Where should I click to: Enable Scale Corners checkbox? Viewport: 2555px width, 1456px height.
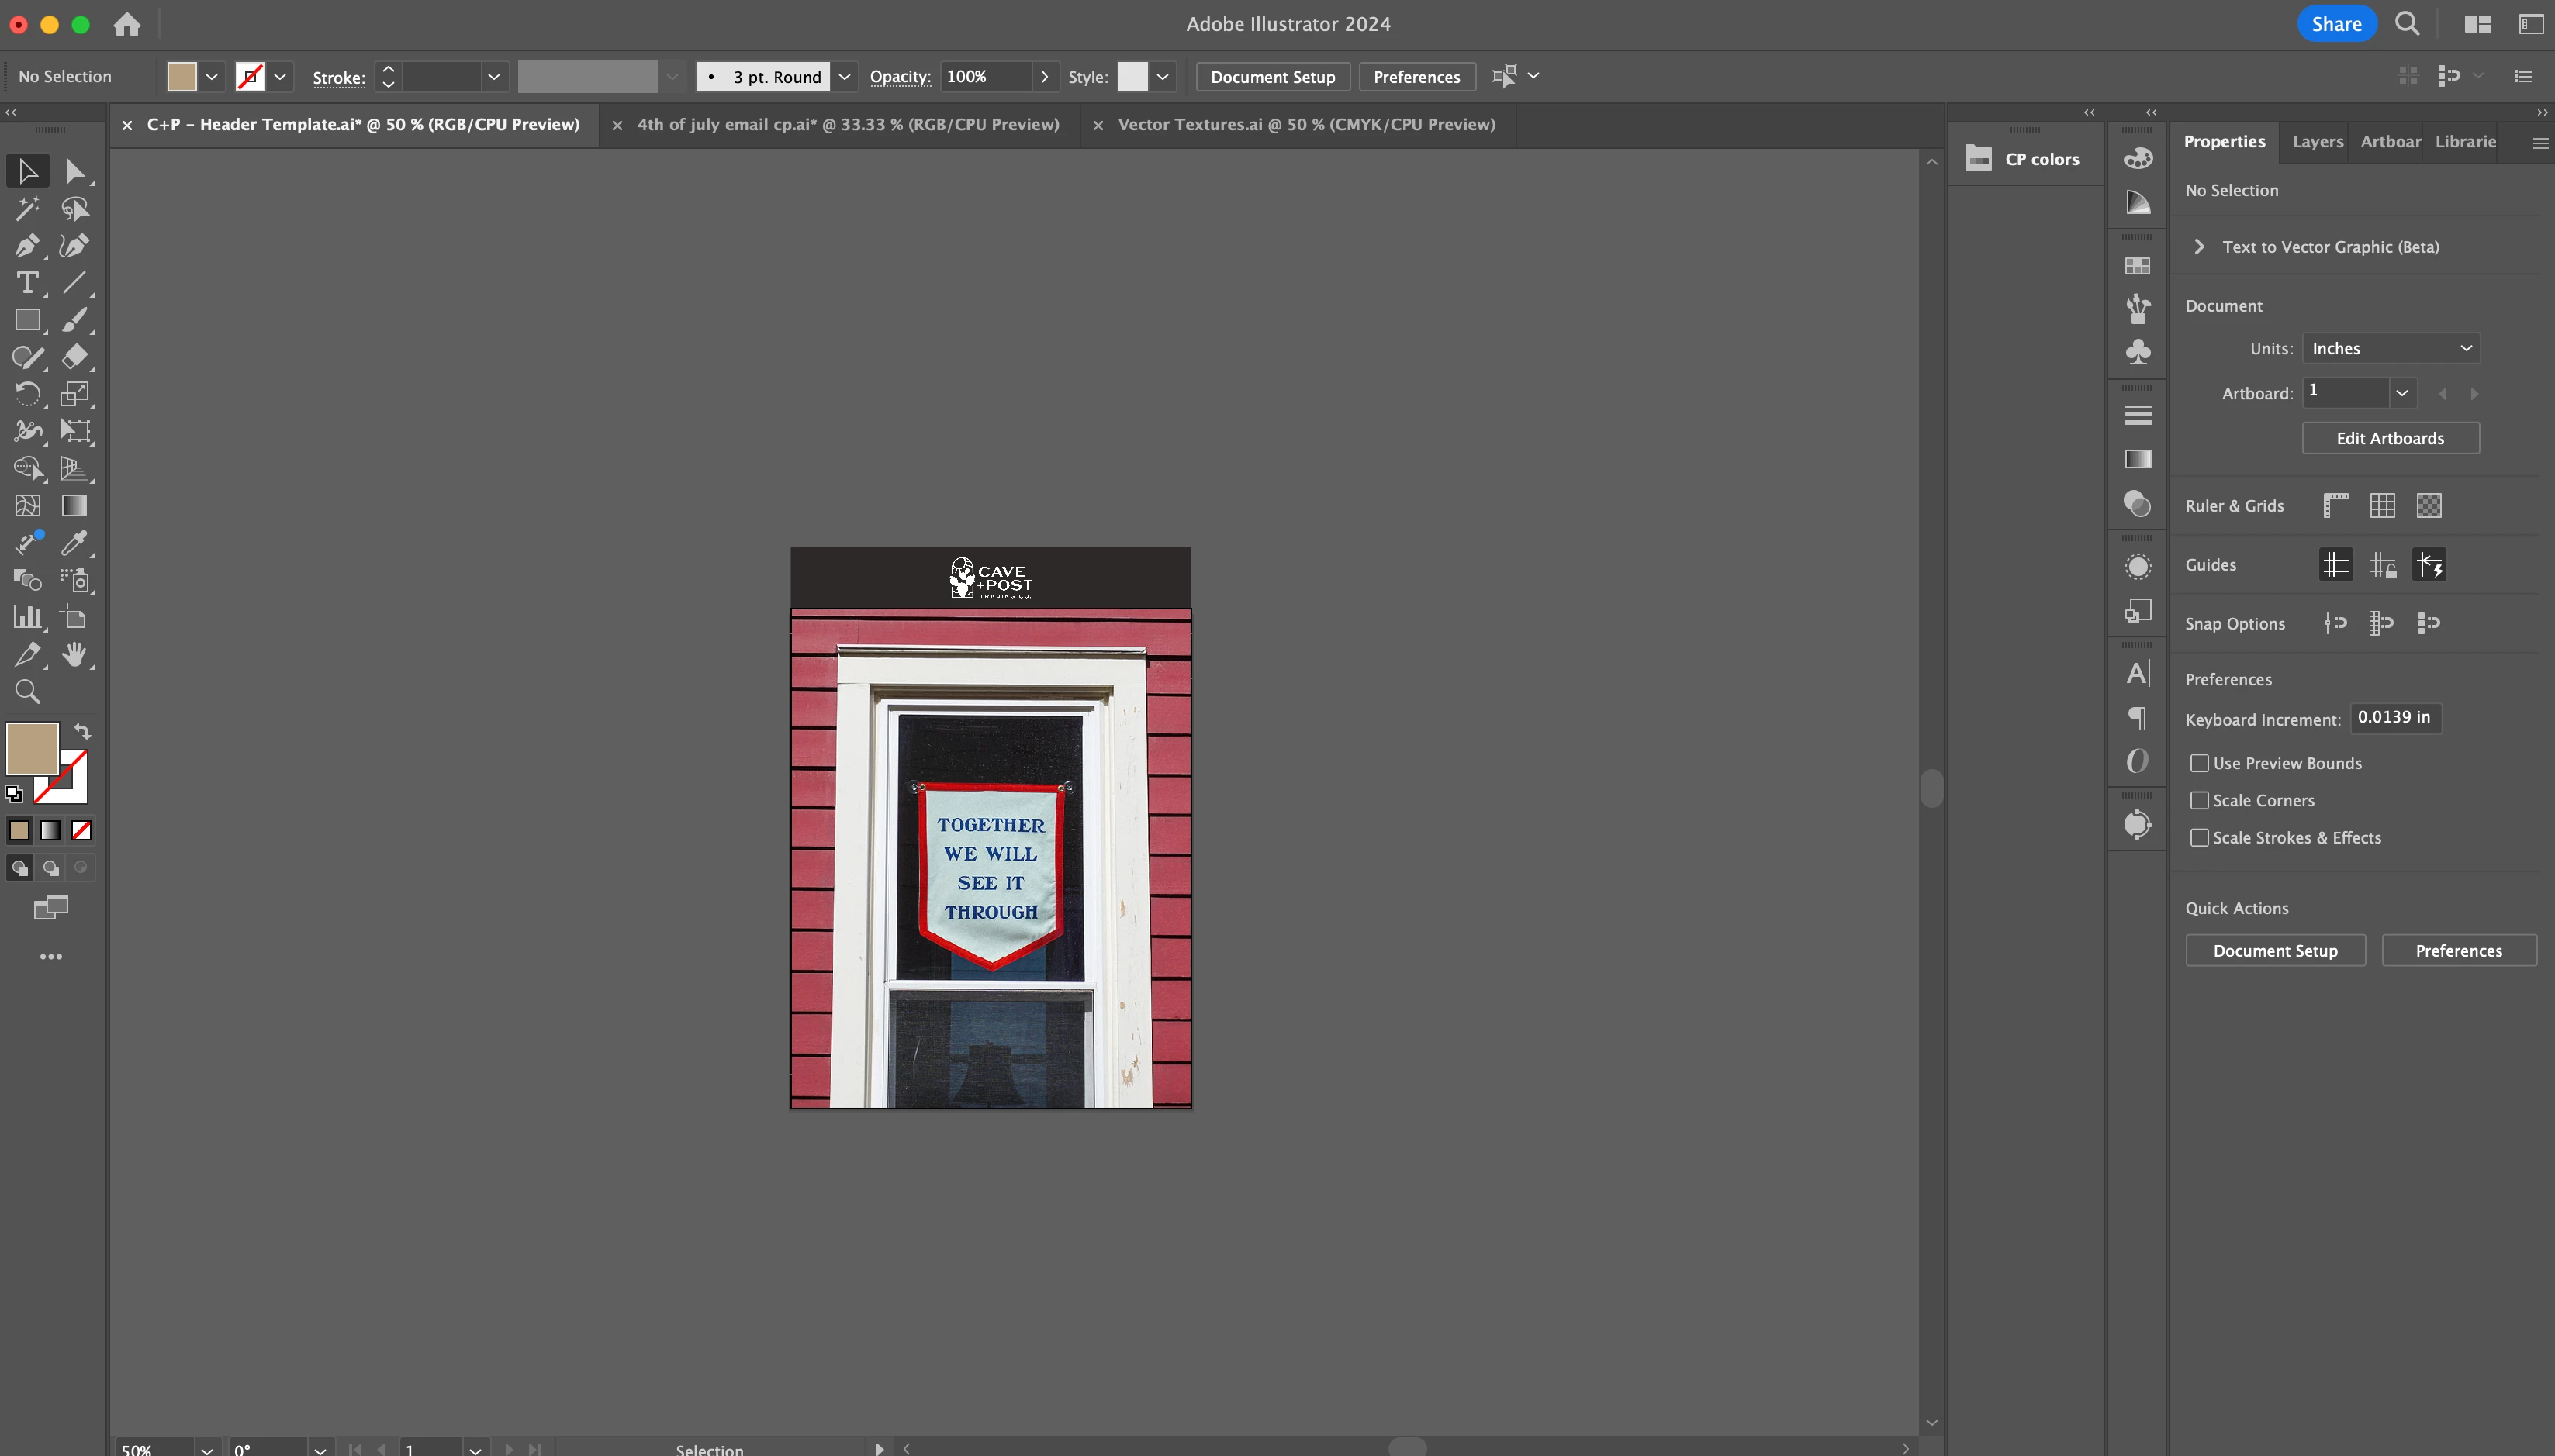coord(2199,800)
